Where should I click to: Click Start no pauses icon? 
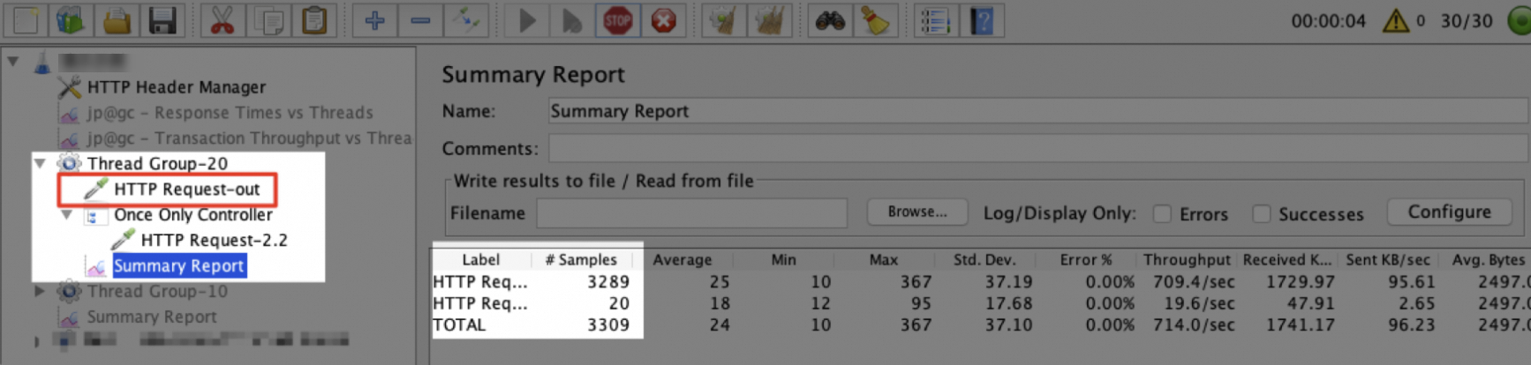pos(572,20)
